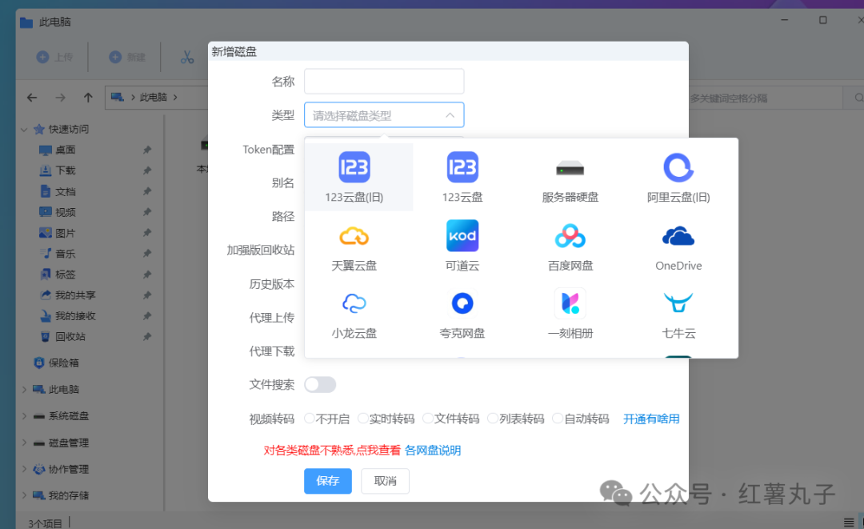Open 标签 sidebar item
Viewport: 864px width, 529px height.
(58, 275)
